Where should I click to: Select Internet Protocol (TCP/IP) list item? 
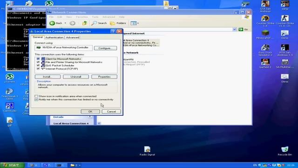[x=62, y=69]
